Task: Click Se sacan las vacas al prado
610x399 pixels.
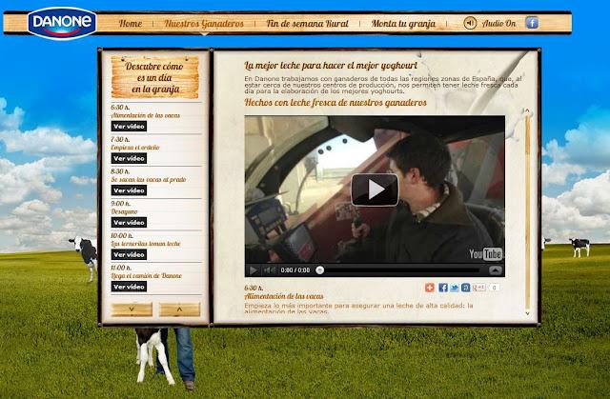Action: click(149, 179)
